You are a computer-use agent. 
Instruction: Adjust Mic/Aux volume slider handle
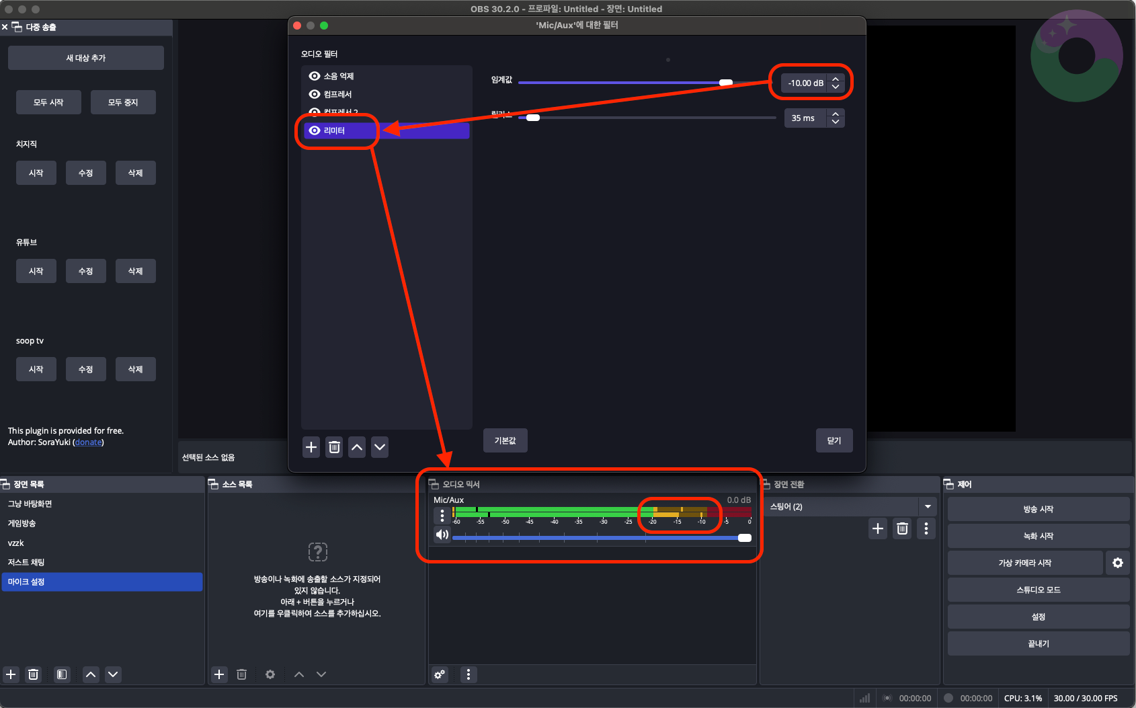click(x=745, y=538)
